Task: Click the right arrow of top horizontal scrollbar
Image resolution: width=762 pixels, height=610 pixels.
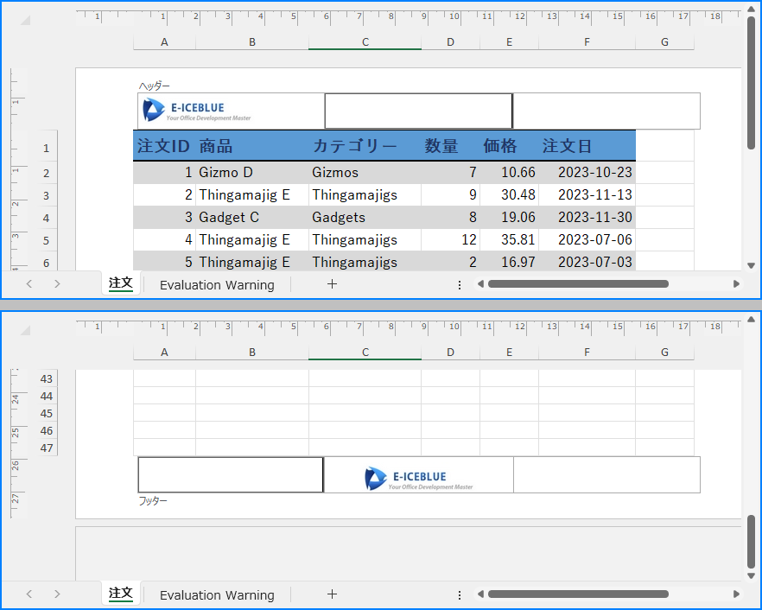Action: 736,284
